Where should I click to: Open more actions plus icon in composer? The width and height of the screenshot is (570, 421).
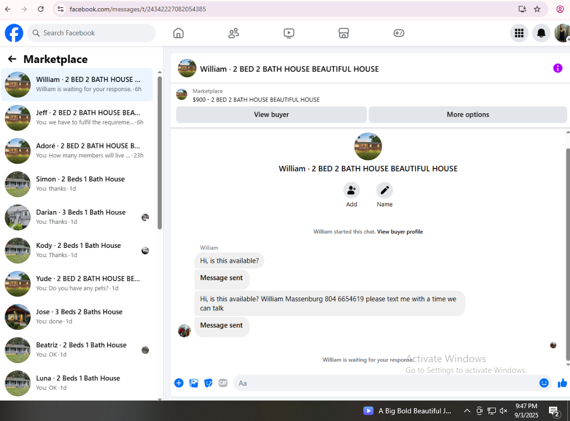[179, 383]
